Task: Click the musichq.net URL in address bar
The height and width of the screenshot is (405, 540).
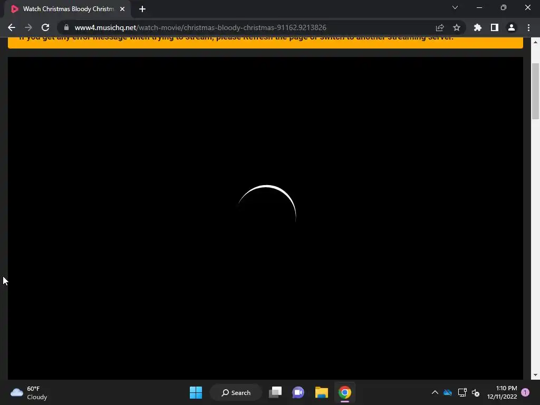Action: pos(200,27)
